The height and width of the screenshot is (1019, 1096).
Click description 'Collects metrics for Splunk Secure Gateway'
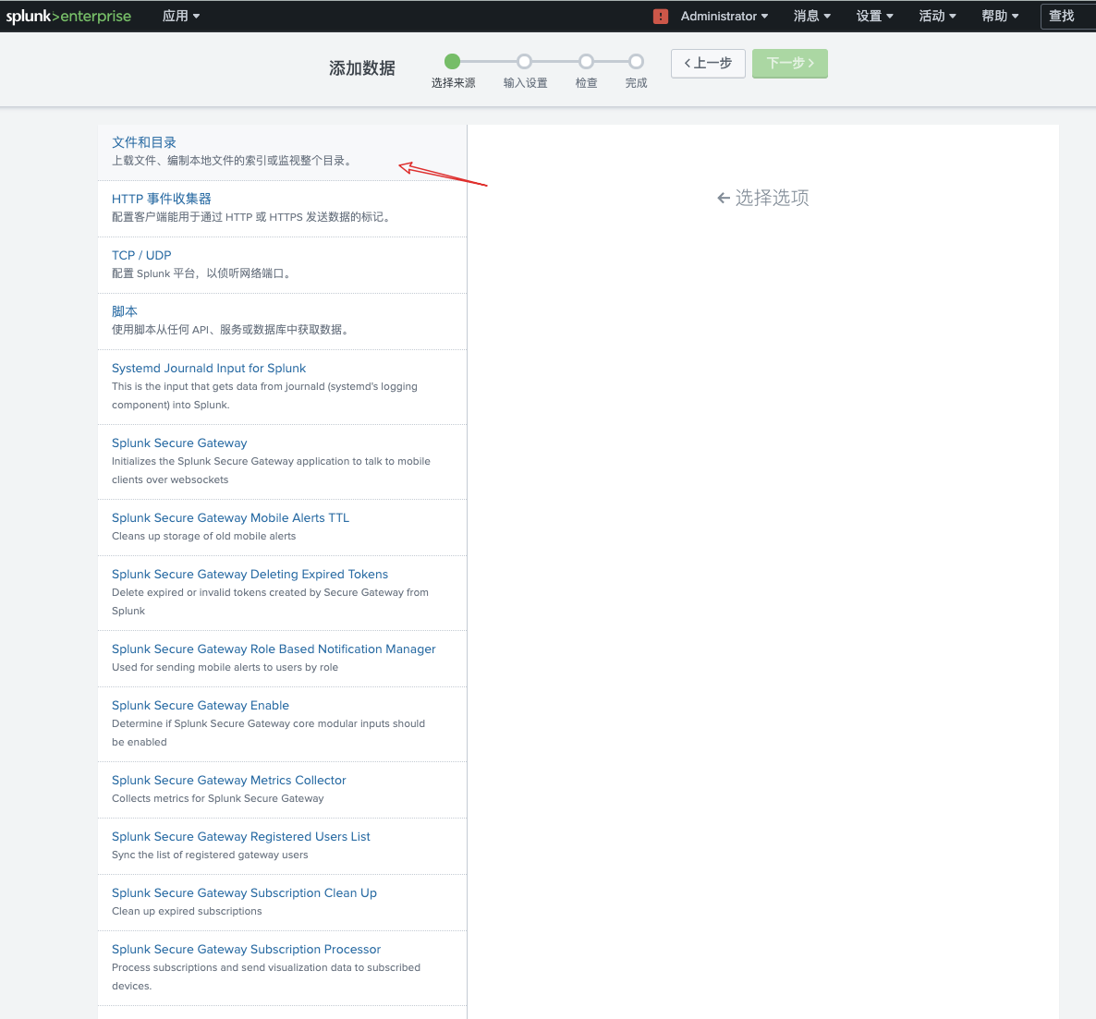217,799
